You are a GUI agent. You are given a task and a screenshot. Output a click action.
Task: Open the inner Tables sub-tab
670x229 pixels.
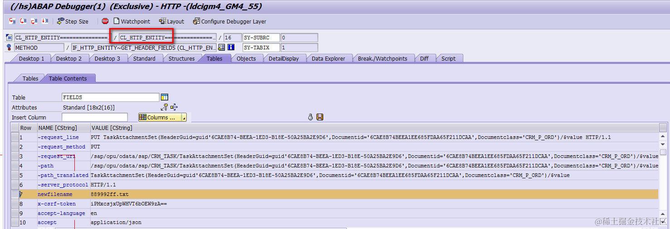pos(30,78)
